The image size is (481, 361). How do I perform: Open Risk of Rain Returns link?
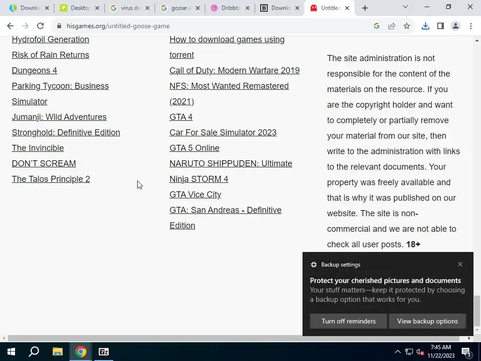50,55
